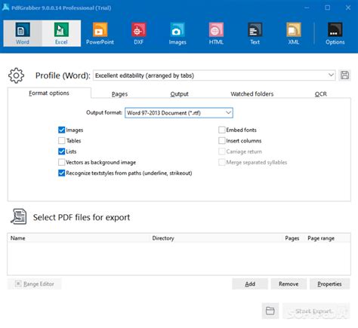Enable the Tables checkbox

tap(61, 141)
